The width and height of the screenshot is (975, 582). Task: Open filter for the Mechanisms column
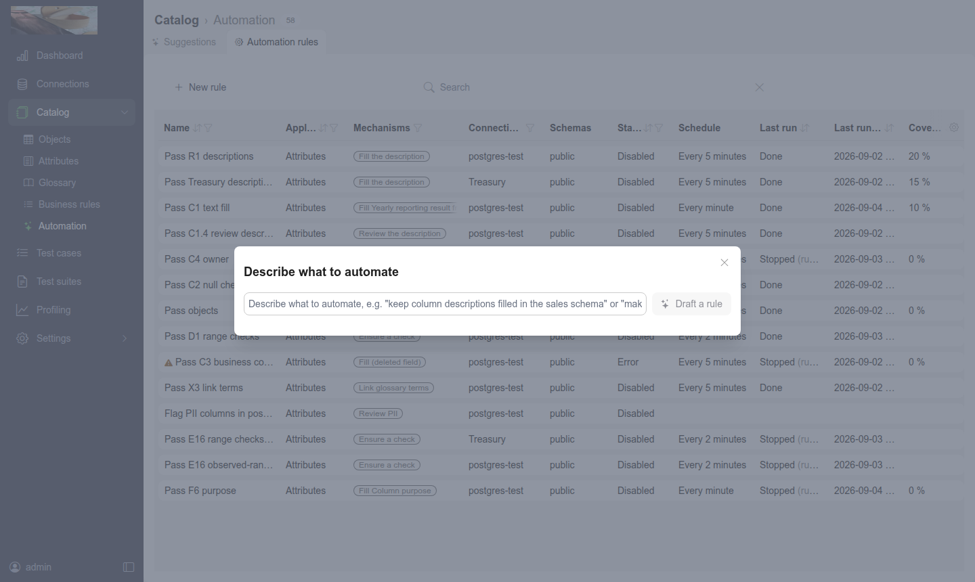click(418, 128)
